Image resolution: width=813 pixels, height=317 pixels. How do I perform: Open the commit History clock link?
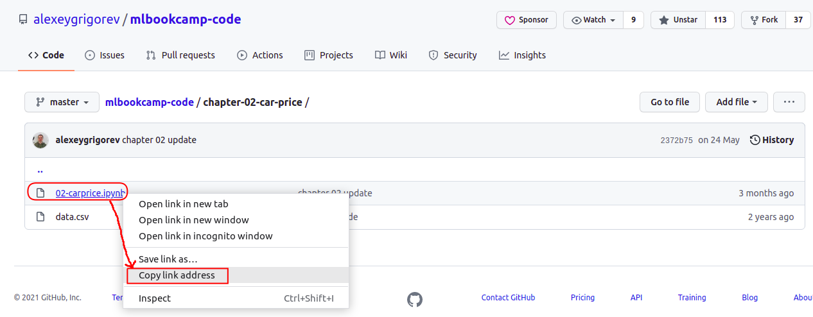772,140
